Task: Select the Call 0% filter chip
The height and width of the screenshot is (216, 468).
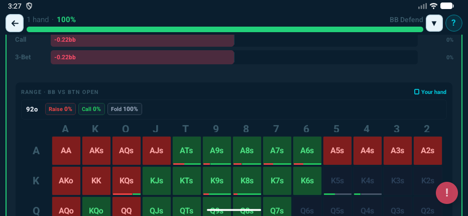Action: (x=91, y=109)
